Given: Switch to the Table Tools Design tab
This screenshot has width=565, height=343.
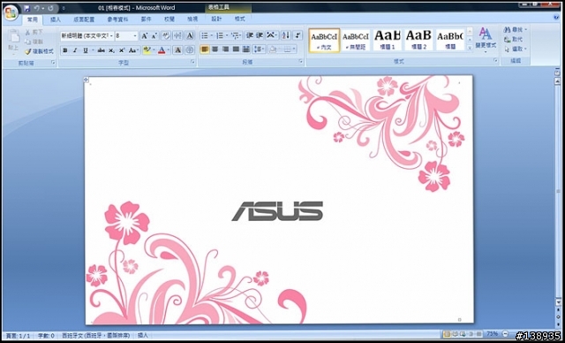Looking at the screenshot, I should pyautogui.click(x=216, y=19).
